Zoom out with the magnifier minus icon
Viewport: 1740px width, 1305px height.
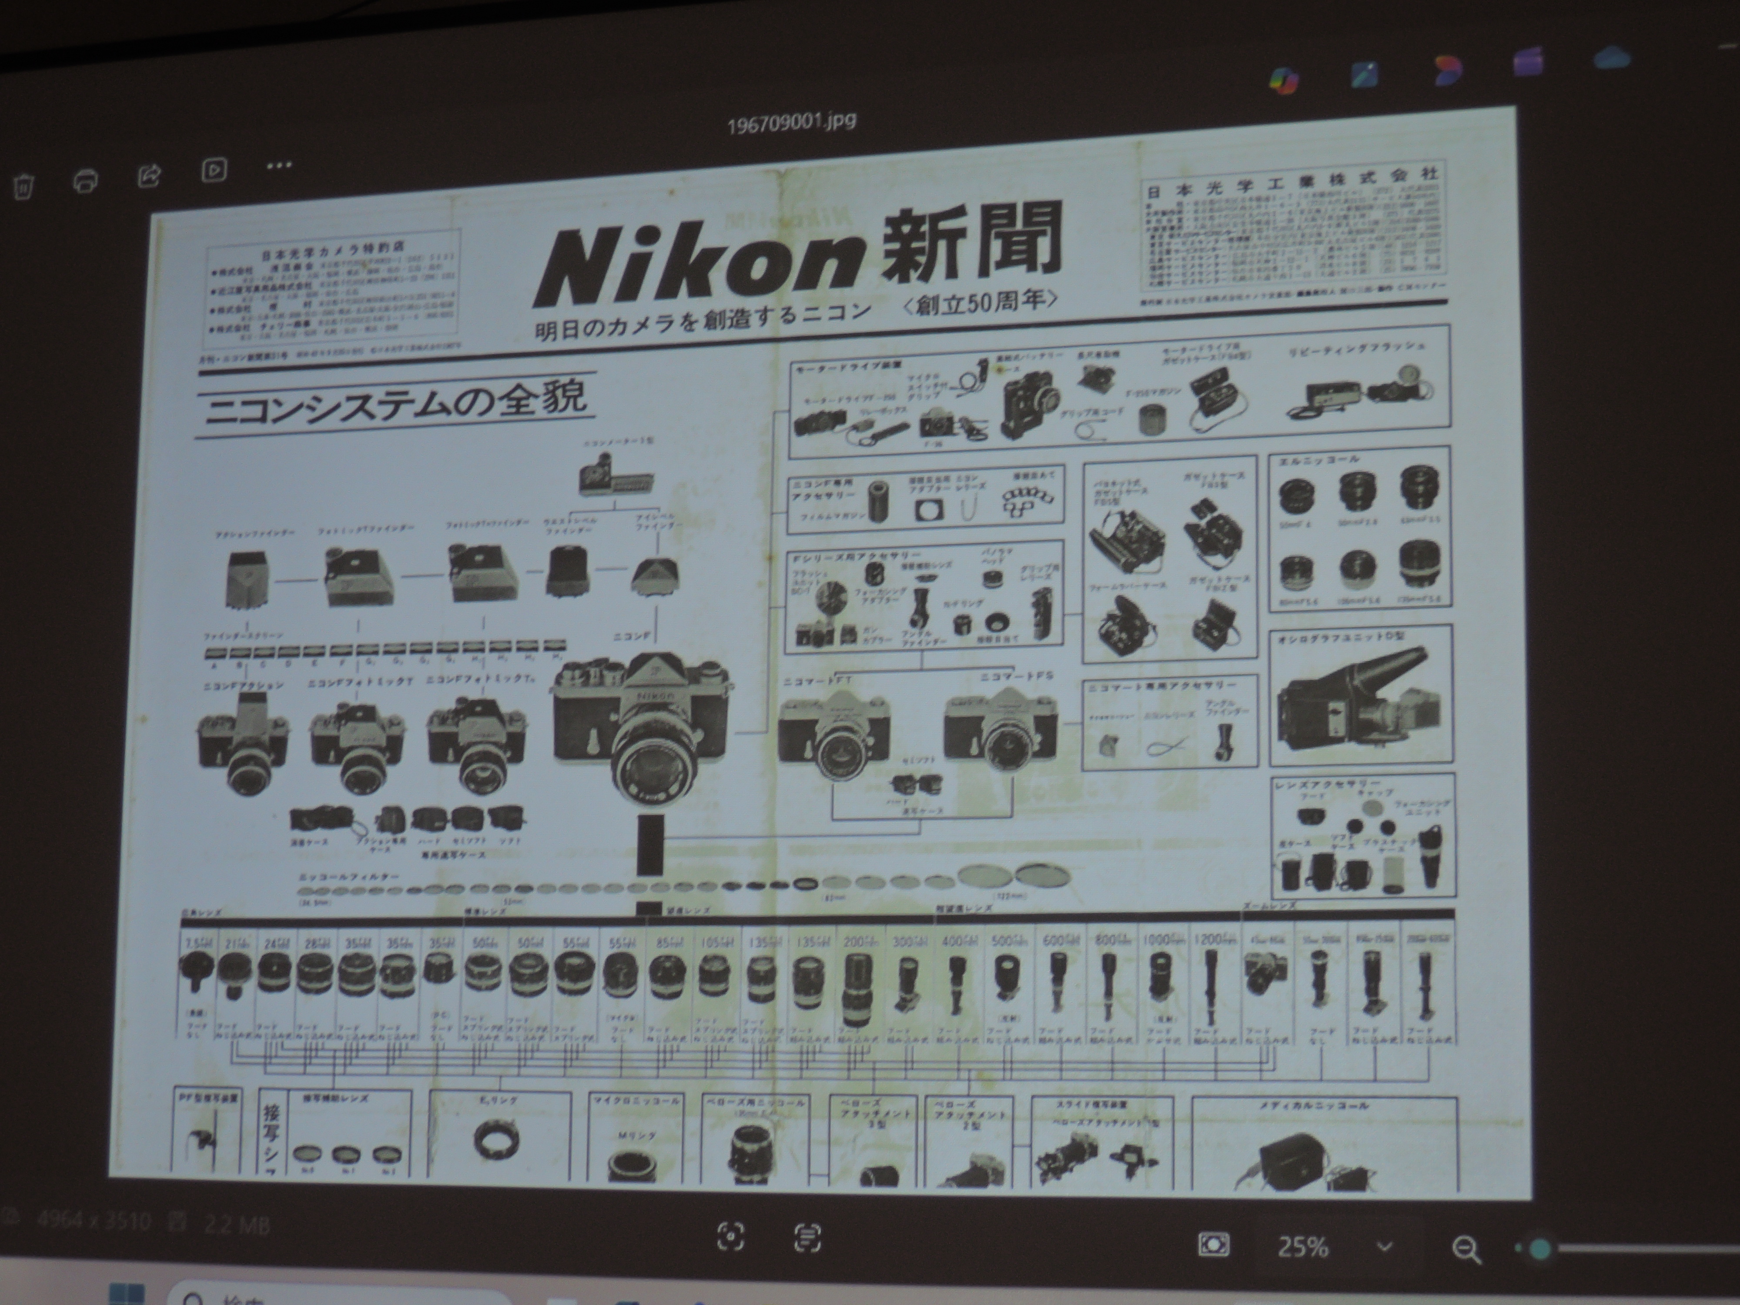(1465, 1249)
